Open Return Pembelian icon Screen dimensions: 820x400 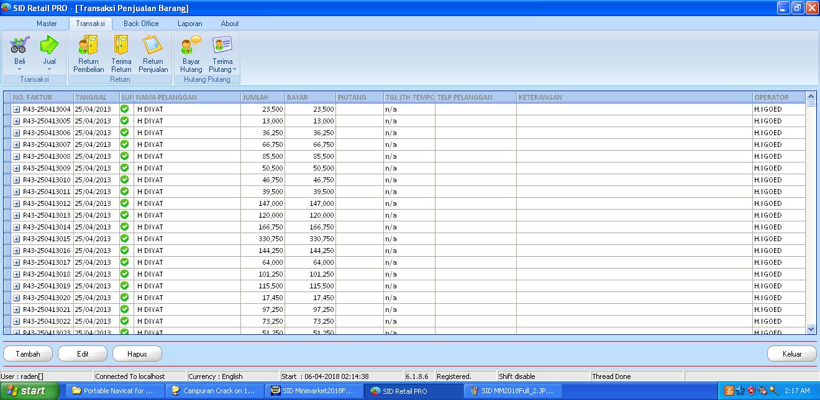[x=88, y=45]
